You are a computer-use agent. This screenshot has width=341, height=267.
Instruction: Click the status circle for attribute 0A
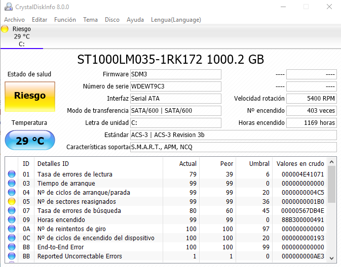(x=12, y=229)
